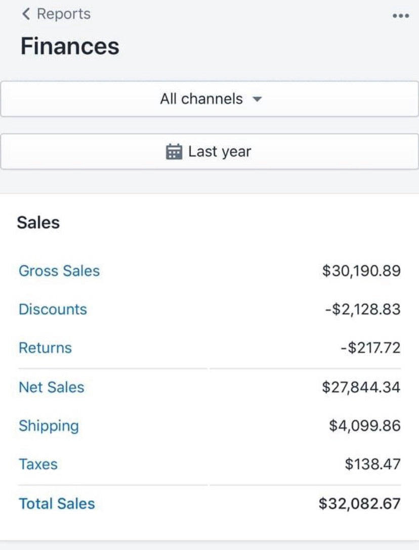Screen dimensions: 419x550
Task: Select the Net Sales link
Action: click(52, 387)
